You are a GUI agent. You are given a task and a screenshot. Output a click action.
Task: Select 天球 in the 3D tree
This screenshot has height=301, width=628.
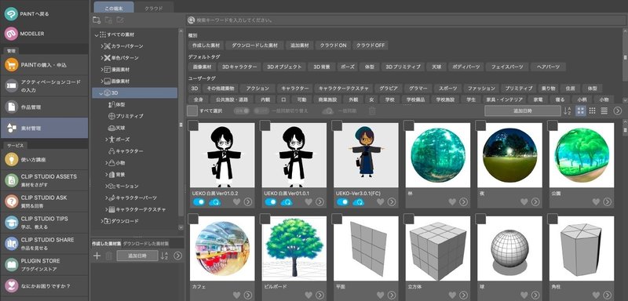[x=120, y=128]
